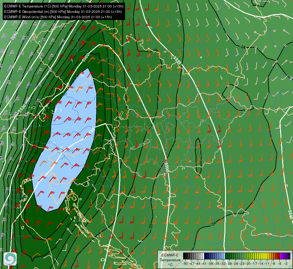Viewport: 293px width, 269px height.
Task: Pick the purple swatch at the legend's warm end
Action: click(289, 256)
